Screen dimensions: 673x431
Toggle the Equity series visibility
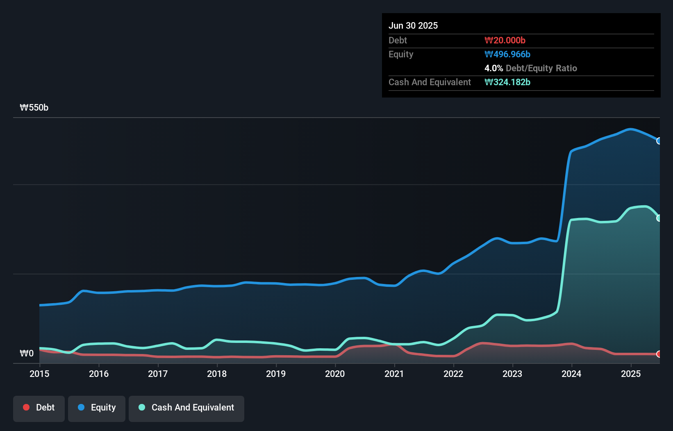(x=96, y=408)
